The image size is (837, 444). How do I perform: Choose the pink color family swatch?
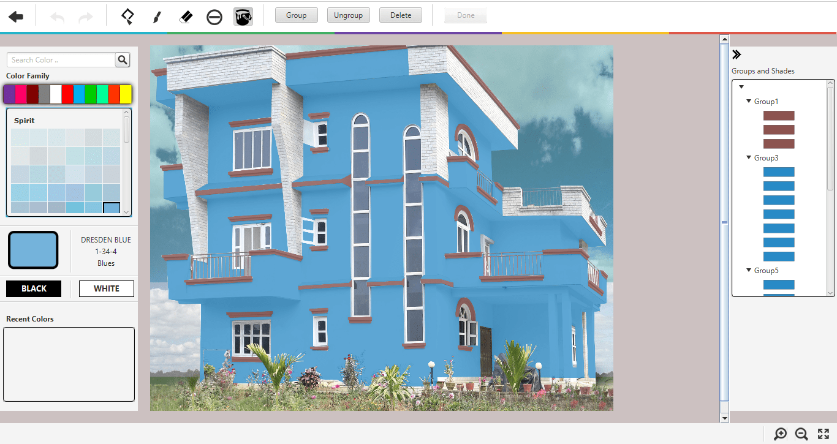tap(21, 94)
